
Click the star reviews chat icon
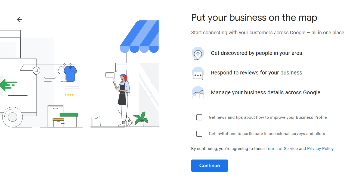[x=198, y=73]
